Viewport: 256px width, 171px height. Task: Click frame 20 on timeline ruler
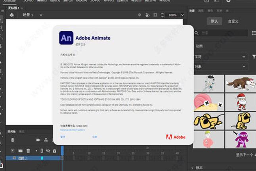click(118, 153)
